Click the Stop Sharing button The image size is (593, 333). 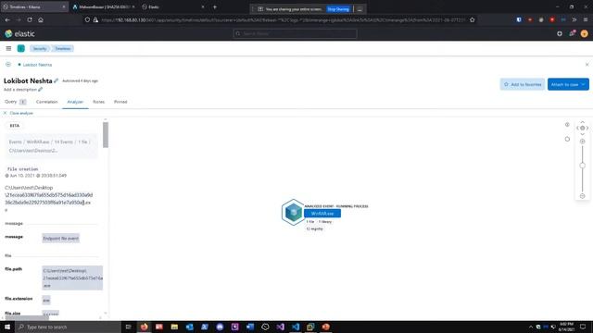(x=338, y=9)
